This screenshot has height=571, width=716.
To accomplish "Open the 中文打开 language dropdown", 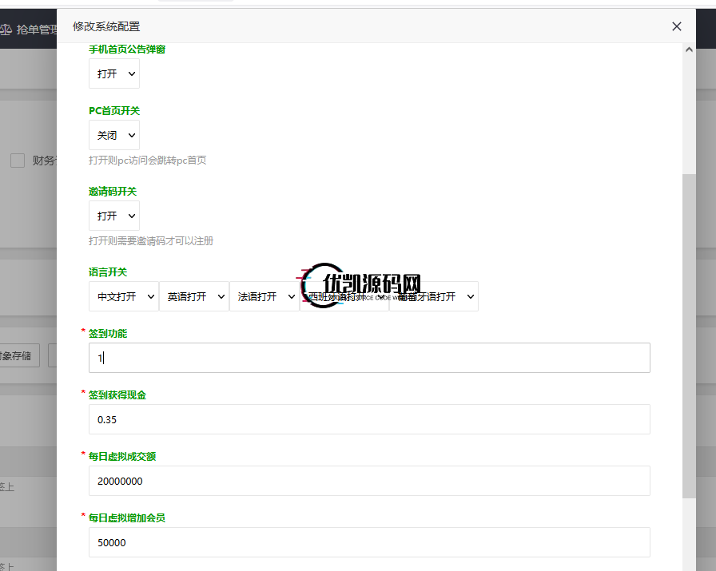I will 124,296.
